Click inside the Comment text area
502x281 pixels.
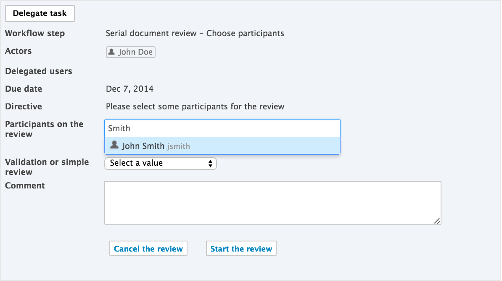pos(273,203)
